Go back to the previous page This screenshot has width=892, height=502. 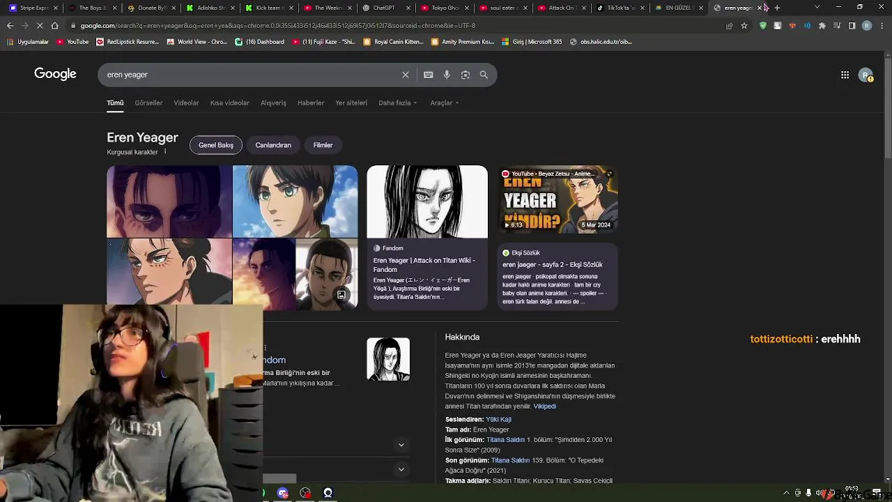(10, 26)
